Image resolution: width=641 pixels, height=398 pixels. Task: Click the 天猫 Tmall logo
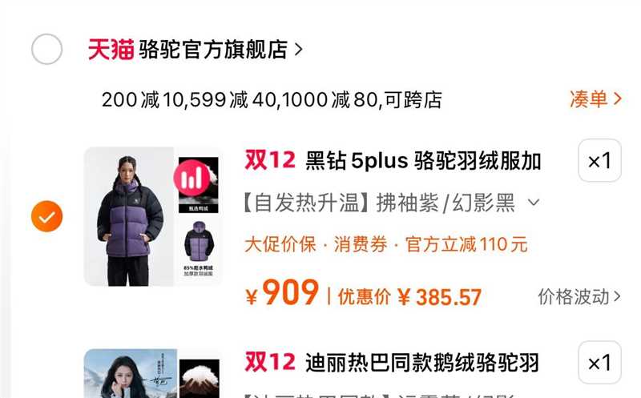point(111,50)
